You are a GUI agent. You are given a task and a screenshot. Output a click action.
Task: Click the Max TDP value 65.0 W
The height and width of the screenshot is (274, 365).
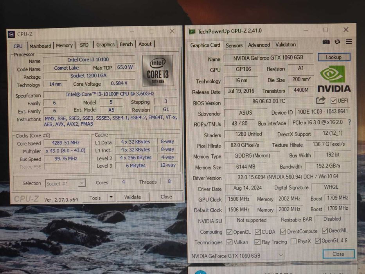(125, 67)
